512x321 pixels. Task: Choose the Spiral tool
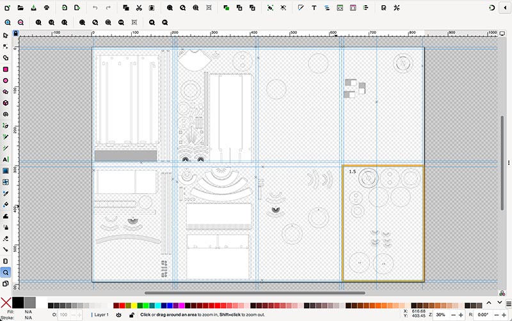pyautogui.click(x=6, y=114)
